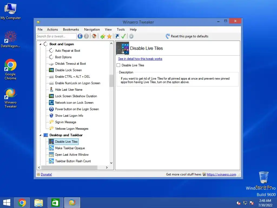The height and width of the screenshot is (208, 277).
Task: Select the Recycle Bin desktop icon
Action: click(x=263, y=180)
